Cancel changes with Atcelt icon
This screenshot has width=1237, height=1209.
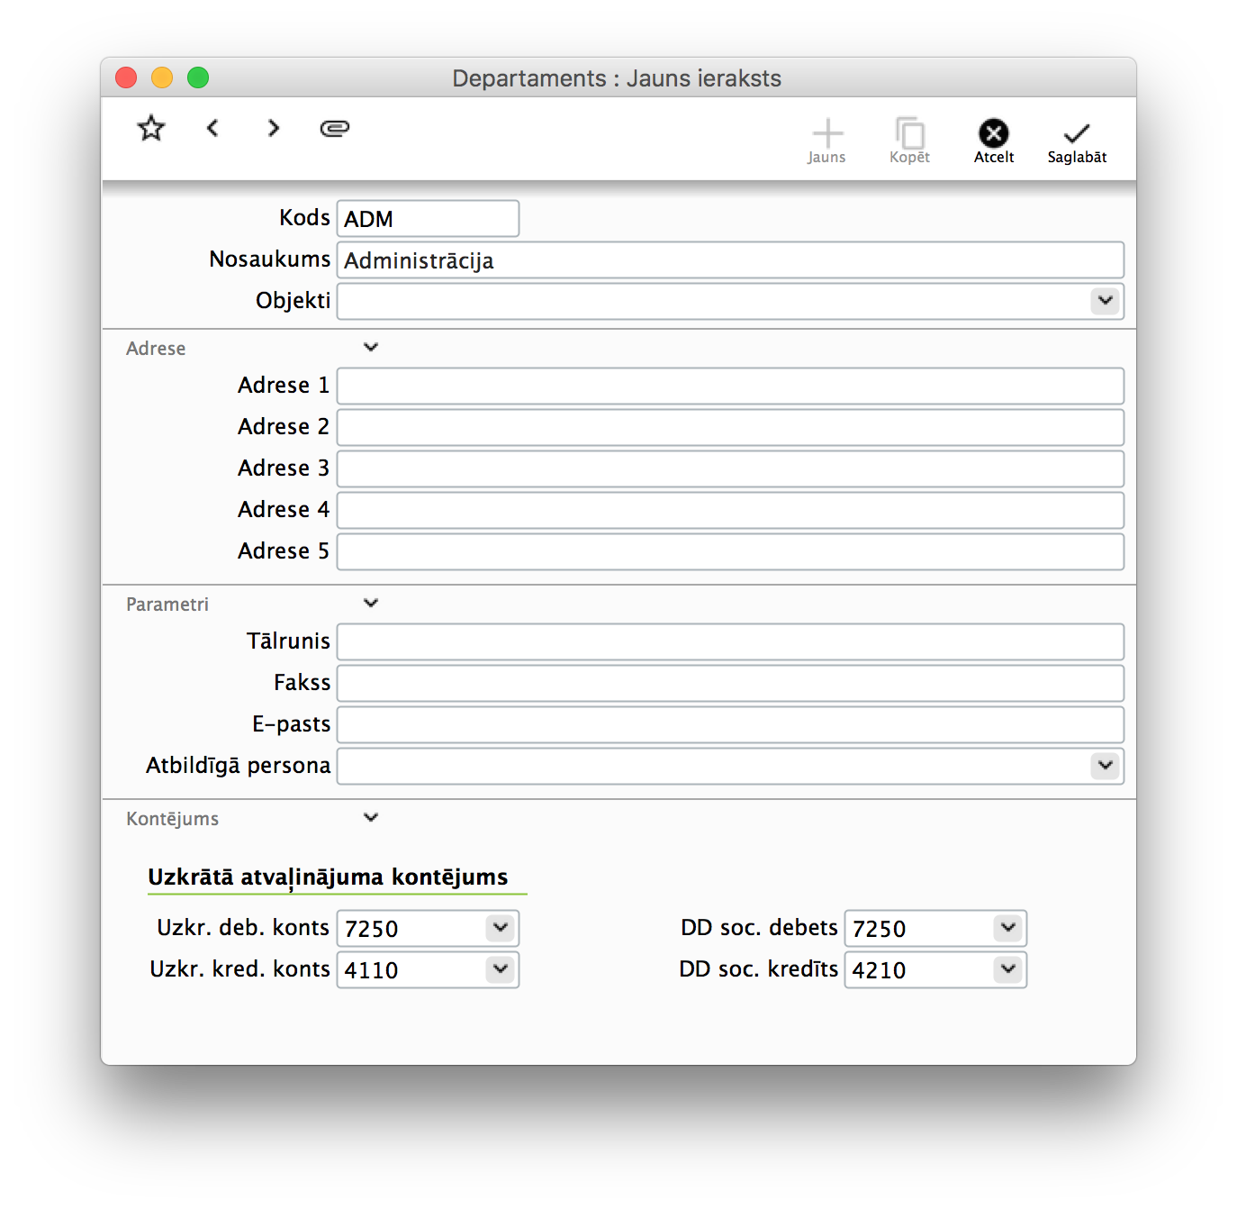pos(993,135)
